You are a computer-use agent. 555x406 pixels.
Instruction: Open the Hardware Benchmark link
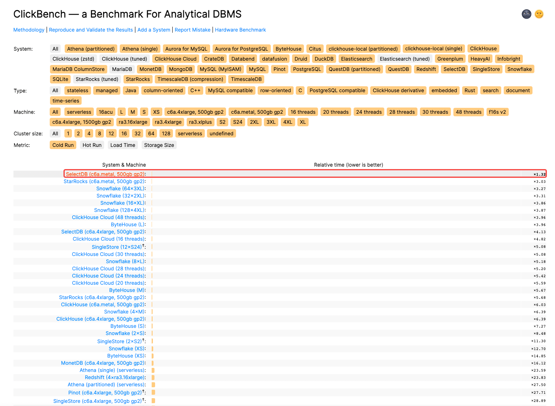tap(240, 30)
